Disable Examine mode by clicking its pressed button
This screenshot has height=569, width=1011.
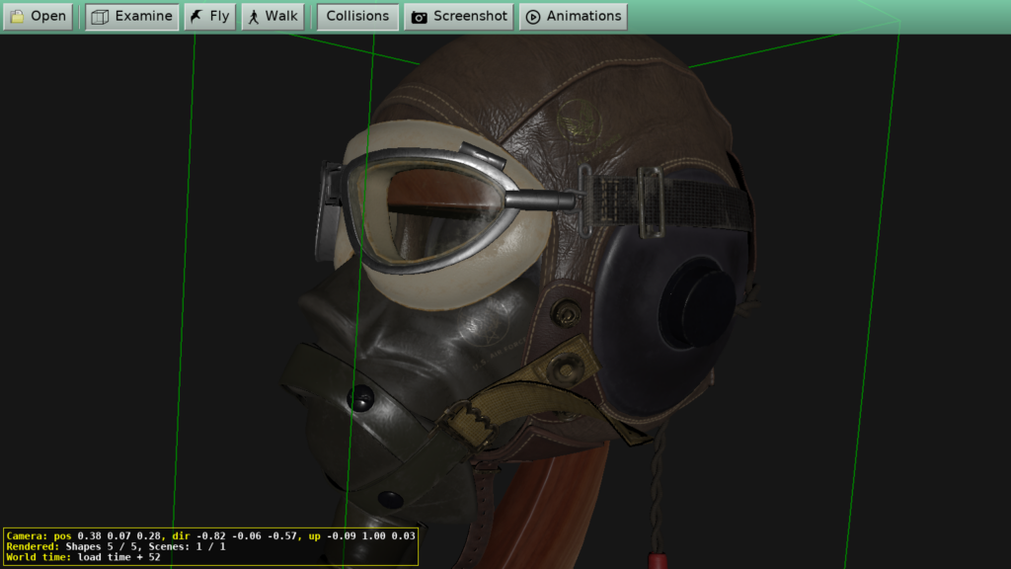(x=130, y=16)
